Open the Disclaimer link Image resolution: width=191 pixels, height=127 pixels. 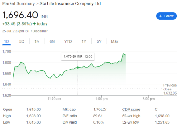tap(40, 31)
